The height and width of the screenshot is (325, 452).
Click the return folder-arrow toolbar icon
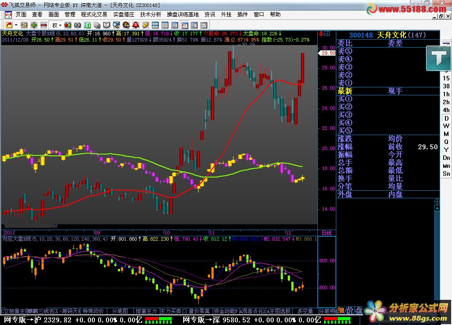point(9,25)
